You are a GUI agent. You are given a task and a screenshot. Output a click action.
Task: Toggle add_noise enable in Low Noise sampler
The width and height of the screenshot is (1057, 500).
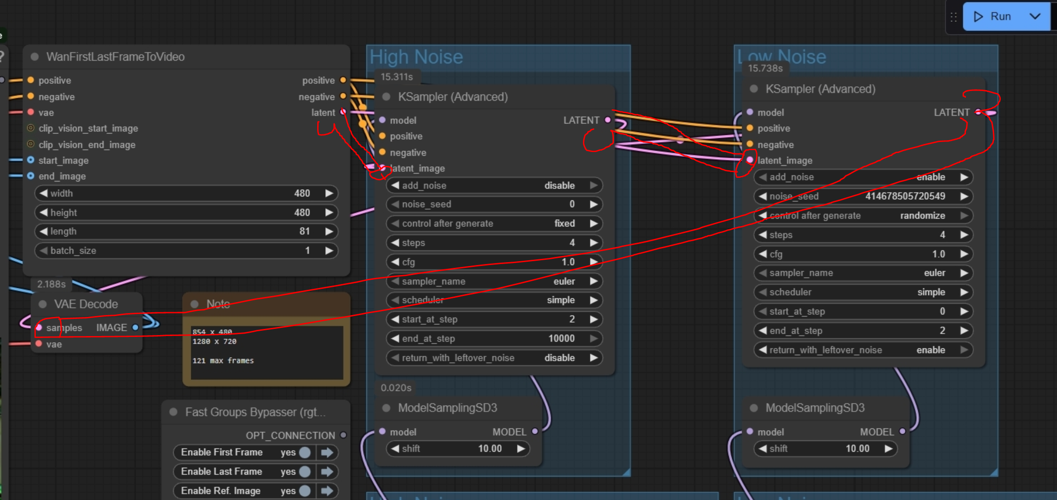[863, 177]
